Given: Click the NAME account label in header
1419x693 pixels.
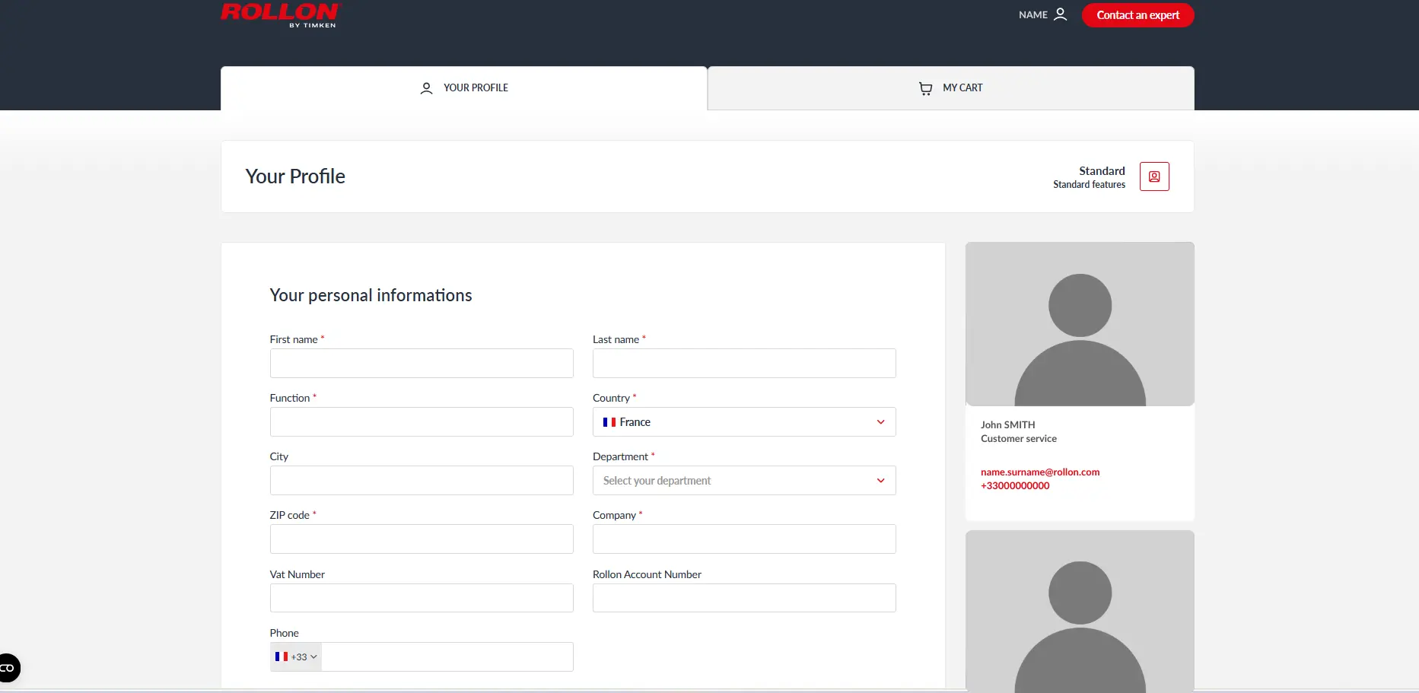Looking at the screenshot, I should (x=1033, y=15).
